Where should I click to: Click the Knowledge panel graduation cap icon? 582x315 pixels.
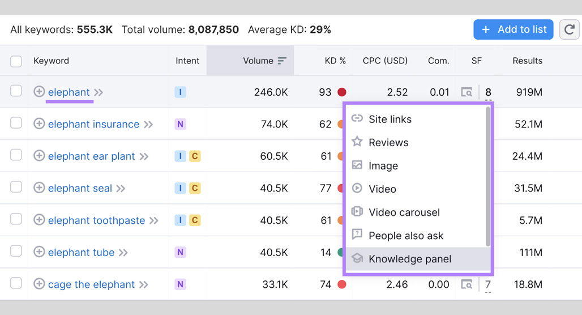pyautogui.click(x=357, y=258)
